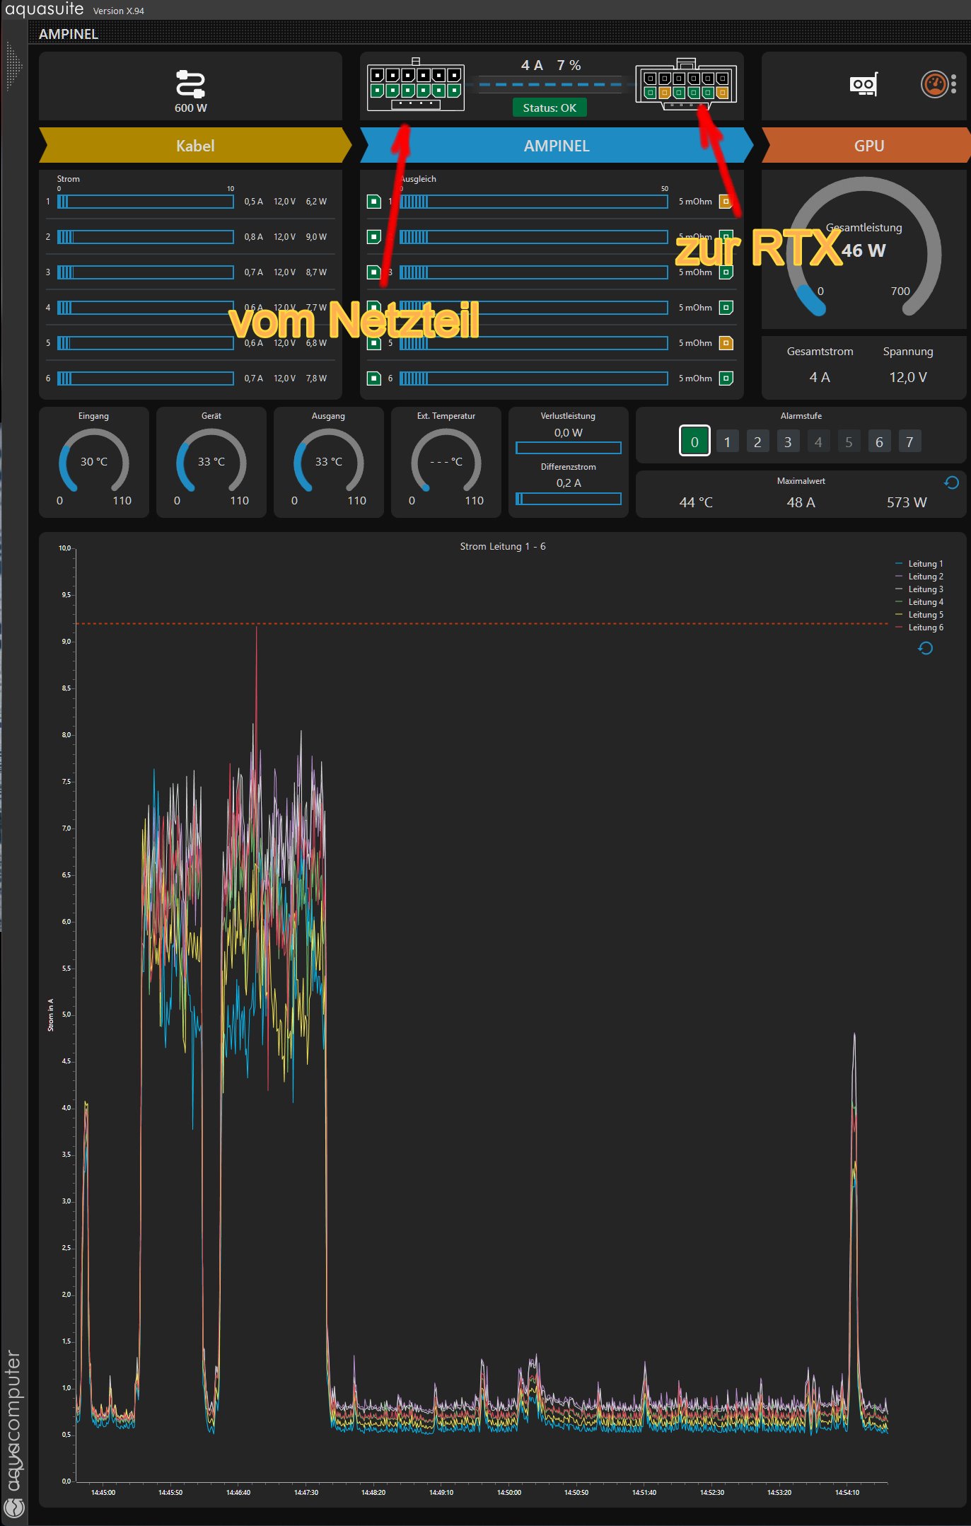Click the "0,2 A" Differenzstrom value

[x=569, y=483]
